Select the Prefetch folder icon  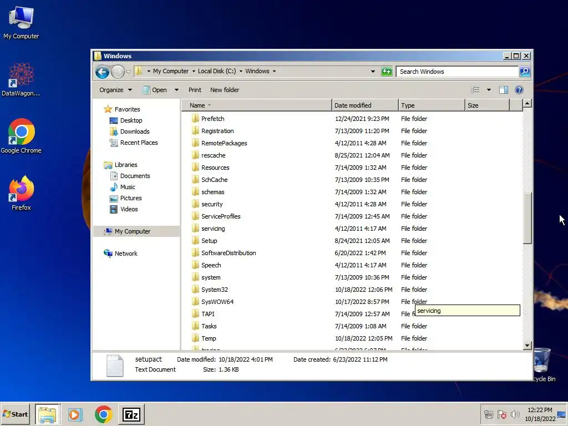[x=195, y=119]
